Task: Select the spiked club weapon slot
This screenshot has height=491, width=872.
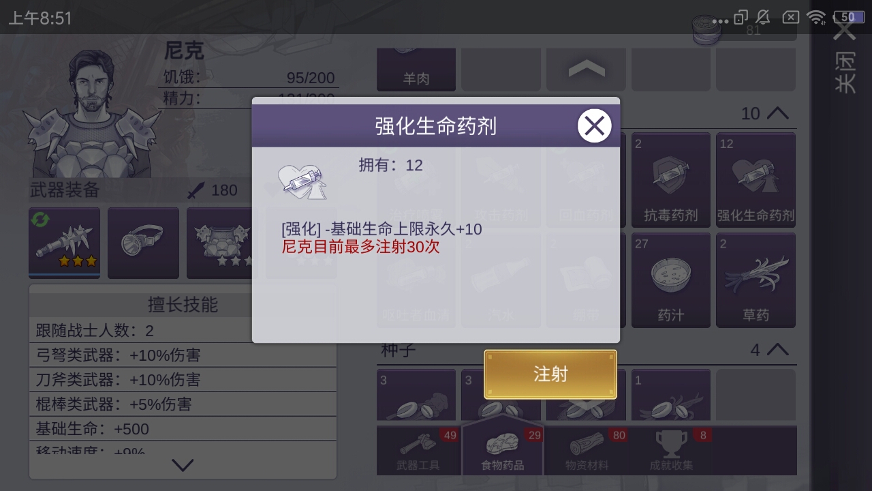Action: coord(64,243)
